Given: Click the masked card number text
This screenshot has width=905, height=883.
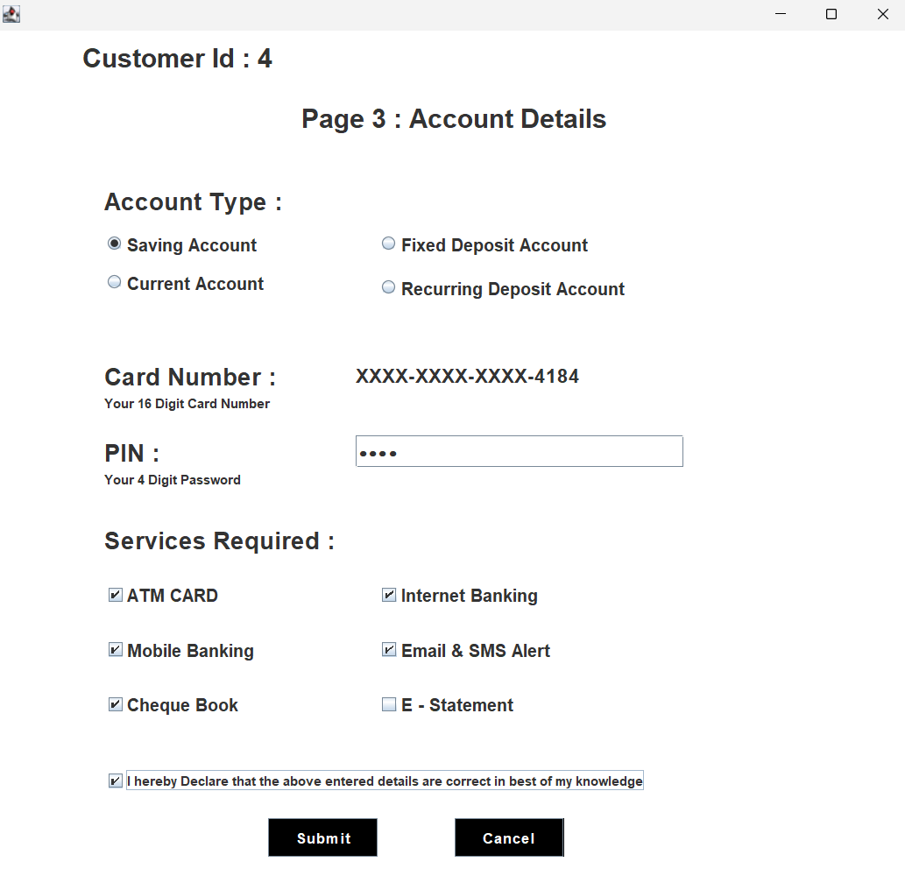Looking at the screenshot, I should pyautogui.click(x=467, y=376).
